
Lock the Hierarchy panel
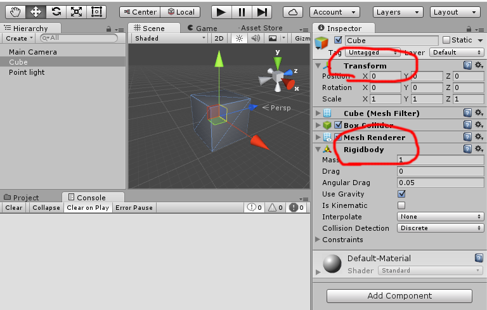pos(108,29)
